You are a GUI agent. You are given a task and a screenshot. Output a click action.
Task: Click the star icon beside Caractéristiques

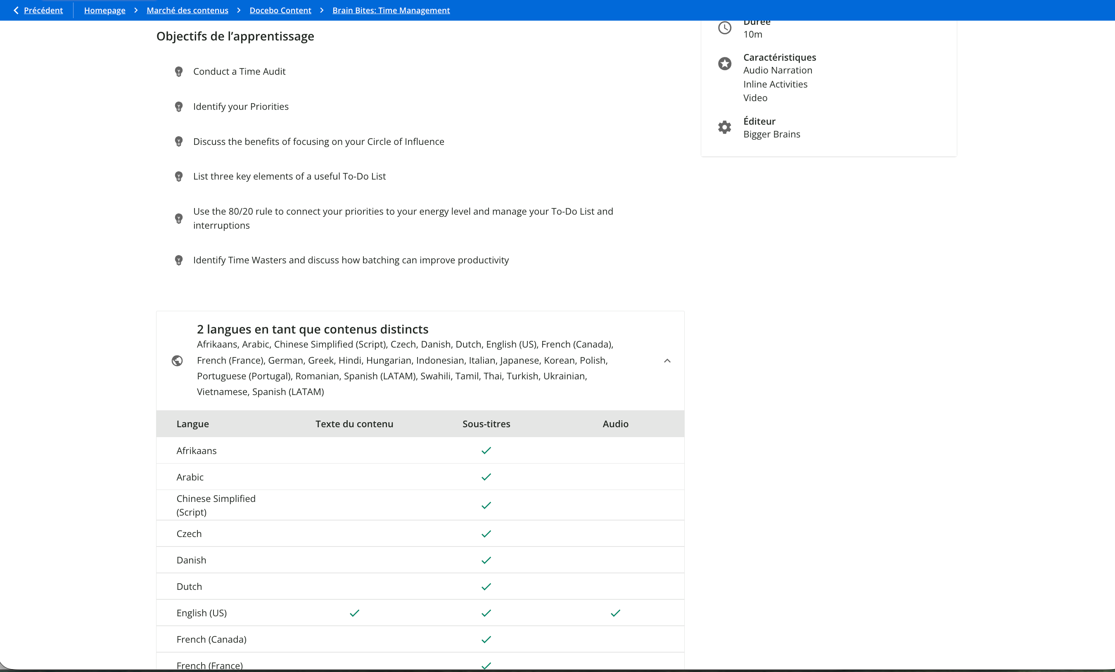tap(724, 63)
